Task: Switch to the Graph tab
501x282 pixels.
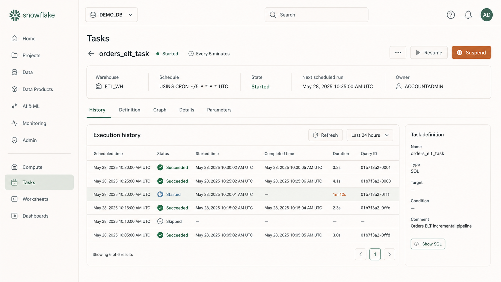Action: pos(160,110)
